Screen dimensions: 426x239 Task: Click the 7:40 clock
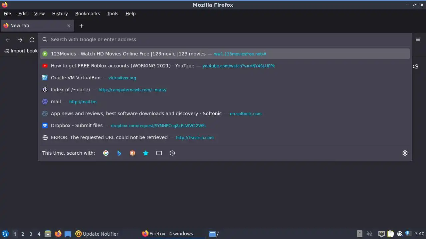point(420,234)
